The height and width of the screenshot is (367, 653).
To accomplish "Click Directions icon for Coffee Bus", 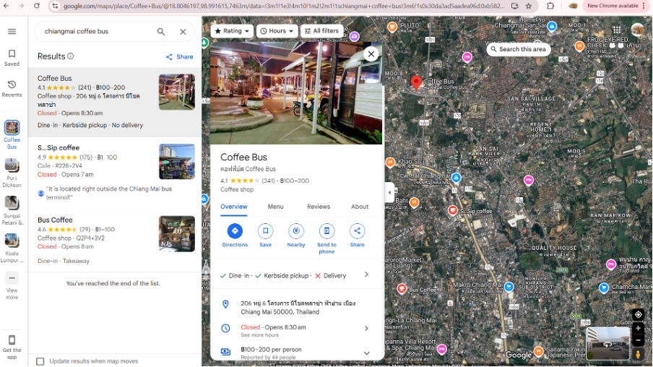I will [x=235, y=230].
